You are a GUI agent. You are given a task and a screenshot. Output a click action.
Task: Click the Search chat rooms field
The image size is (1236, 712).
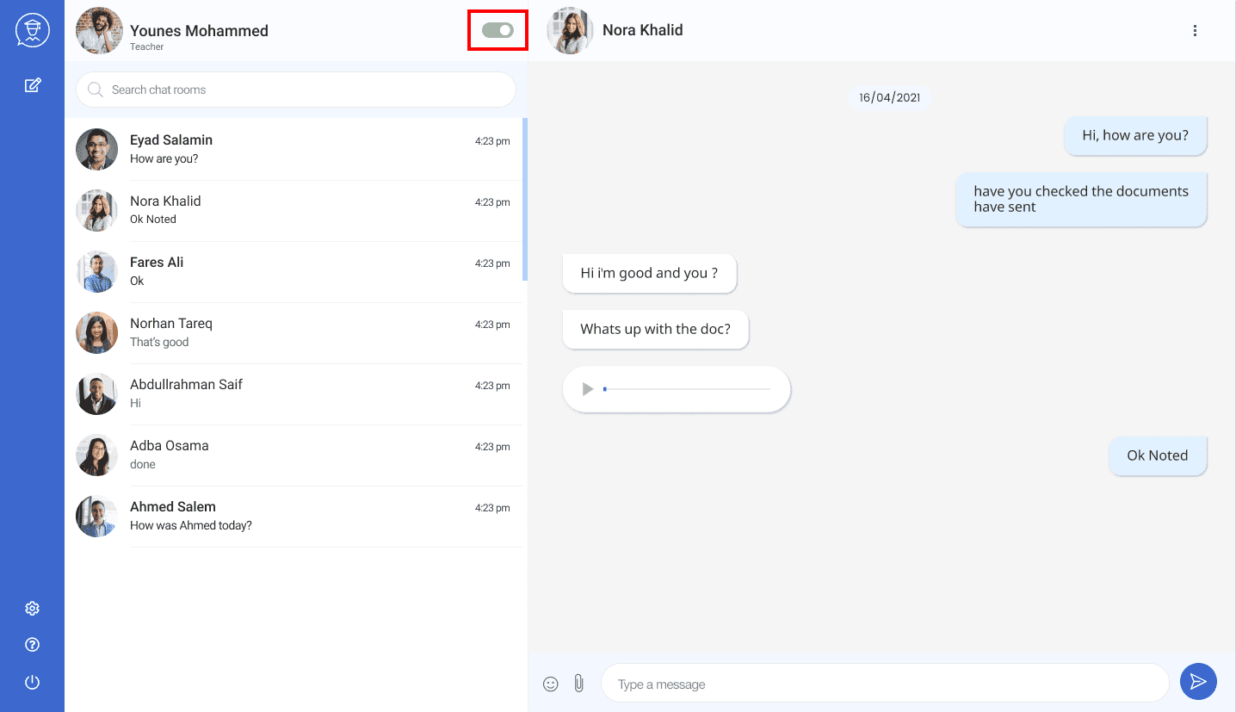pos(295,90)
